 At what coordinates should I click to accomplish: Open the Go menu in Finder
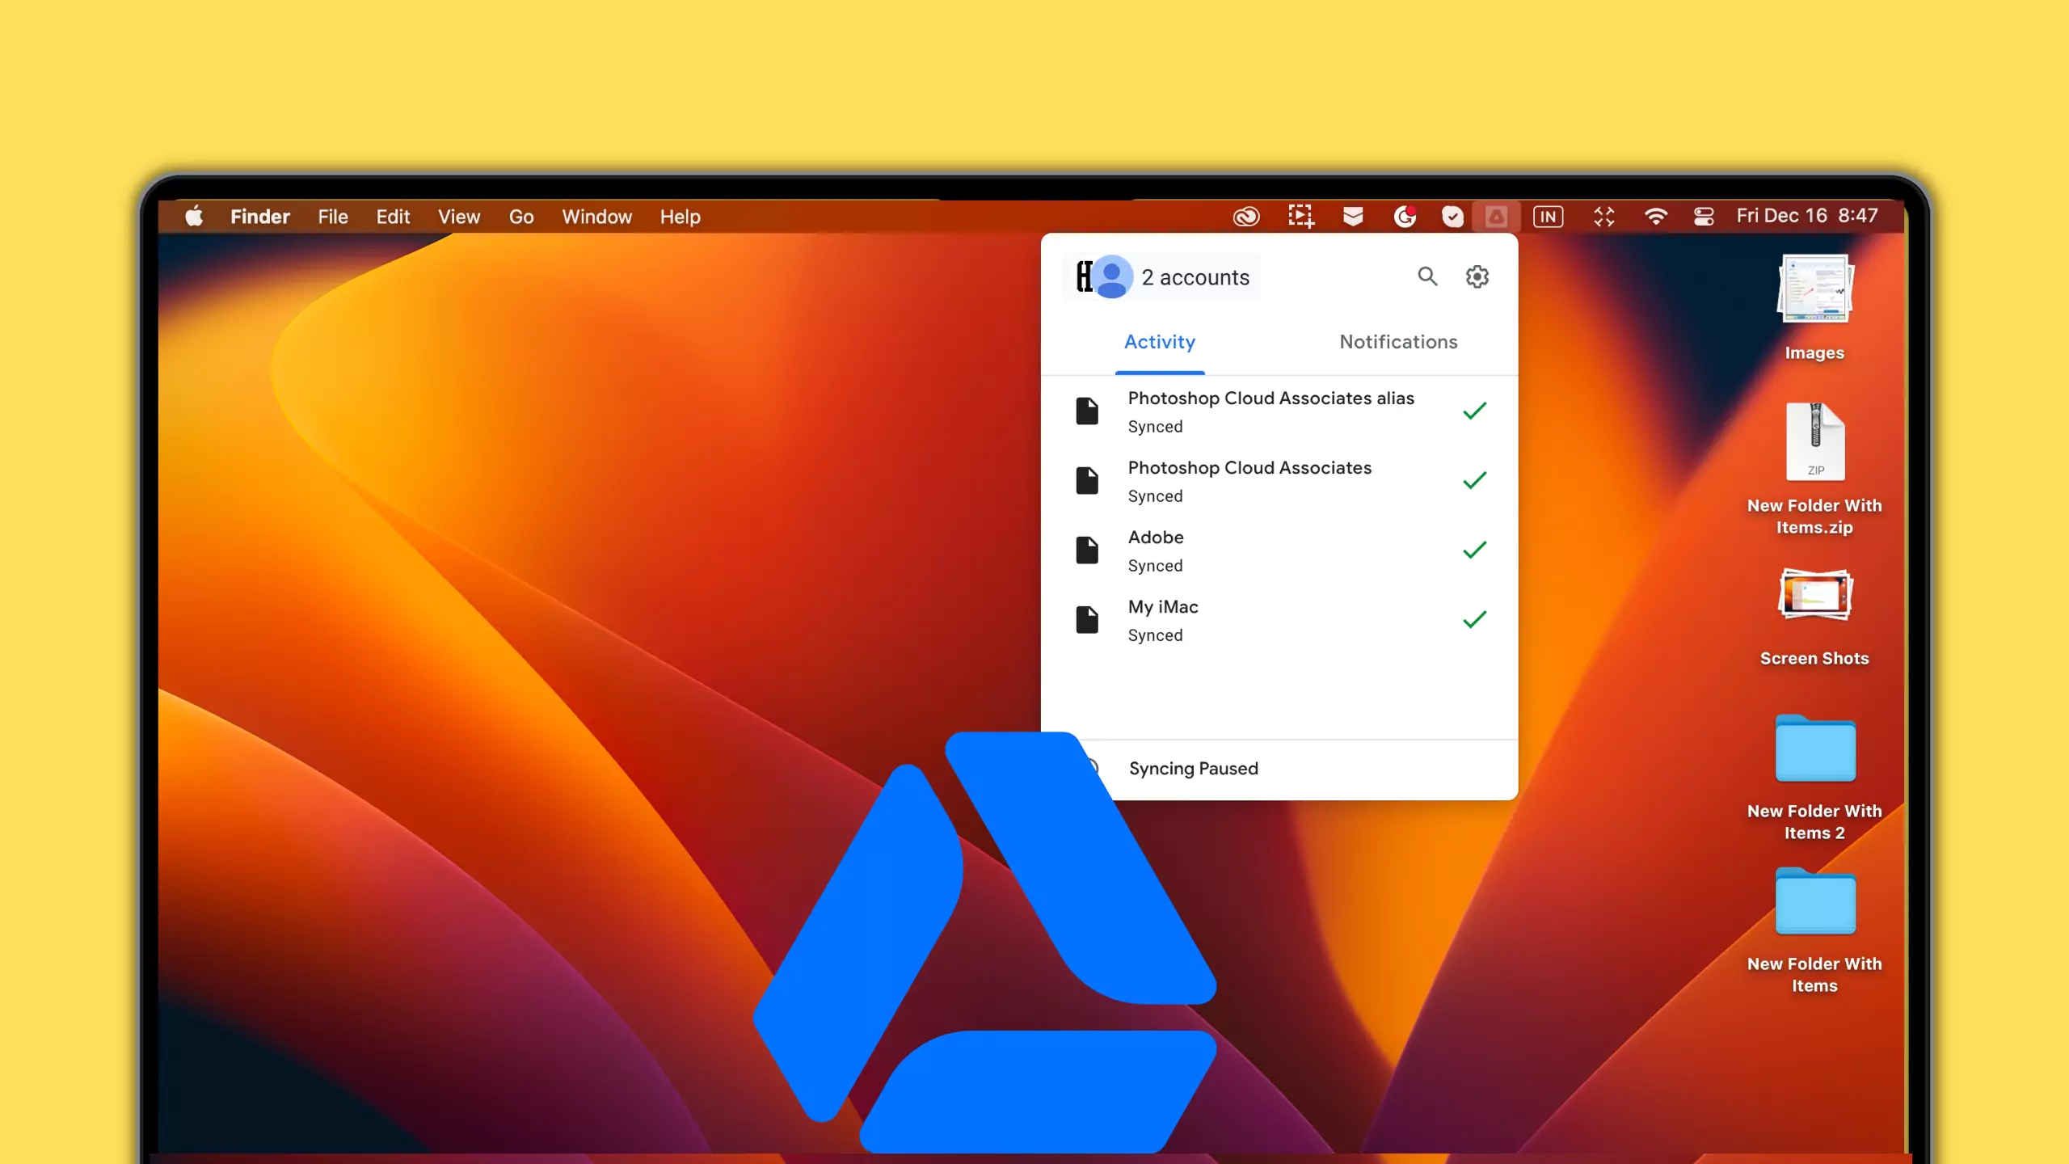tap(521, 216)
